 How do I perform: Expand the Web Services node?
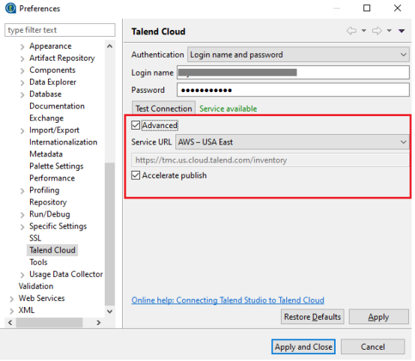point(11,299)
